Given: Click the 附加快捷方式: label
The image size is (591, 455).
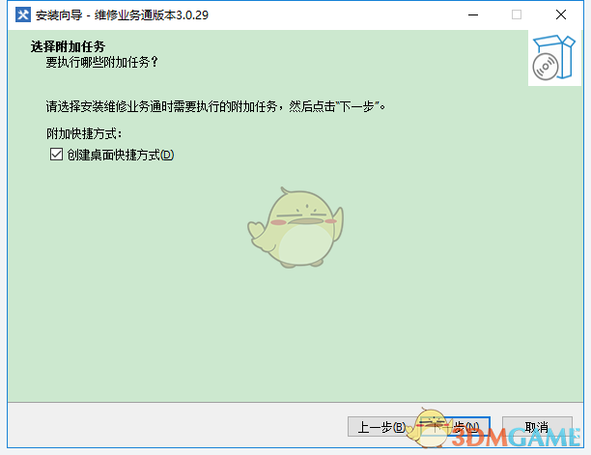Looking at the screenshot, I should coord(84,133).
